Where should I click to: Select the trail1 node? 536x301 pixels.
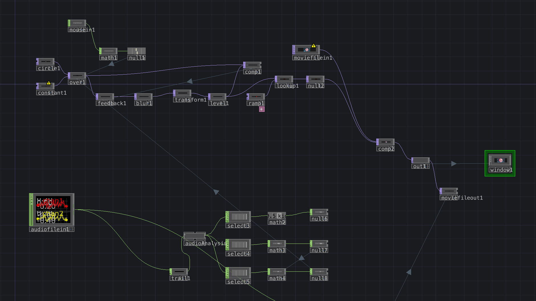(x=179, y=271)
